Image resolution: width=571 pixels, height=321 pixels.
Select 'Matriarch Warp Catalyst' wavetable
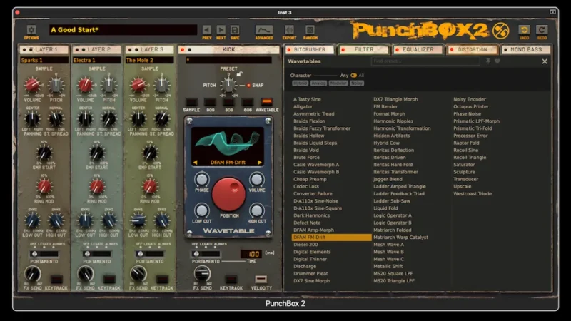[x=400, y=238]
